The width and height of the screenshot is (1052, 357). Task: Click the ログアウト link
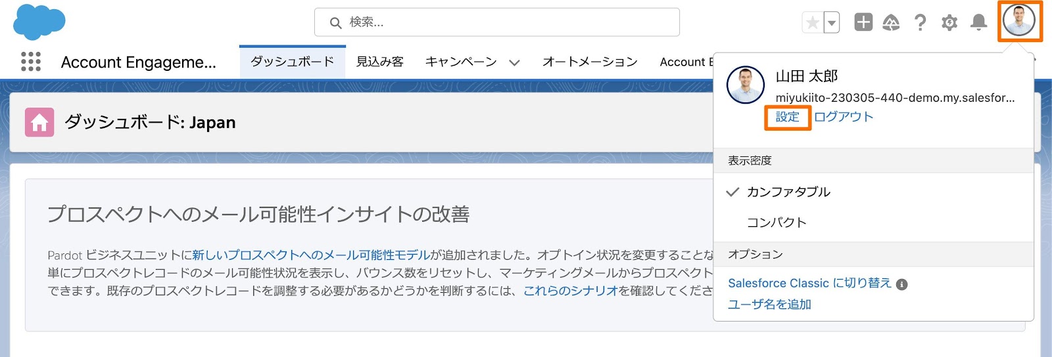click(844, 117)
